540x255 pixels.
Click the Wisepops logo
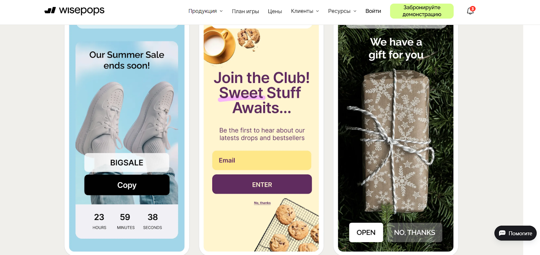74,10
